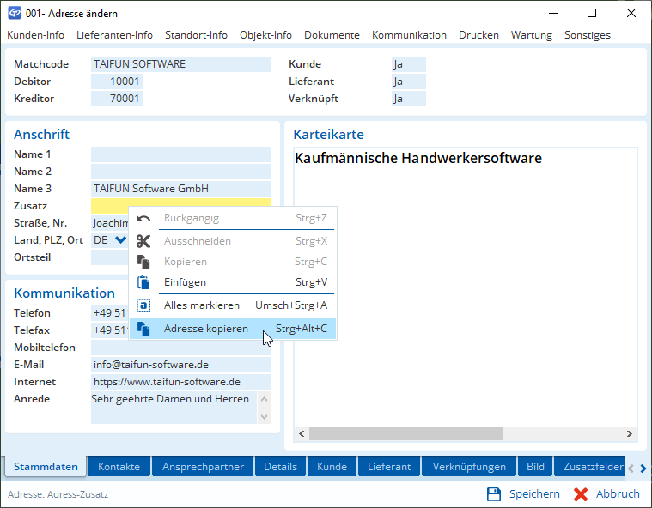Click the red X cancel icon
This screenshot has width=652, height=508.
point(581,494)
